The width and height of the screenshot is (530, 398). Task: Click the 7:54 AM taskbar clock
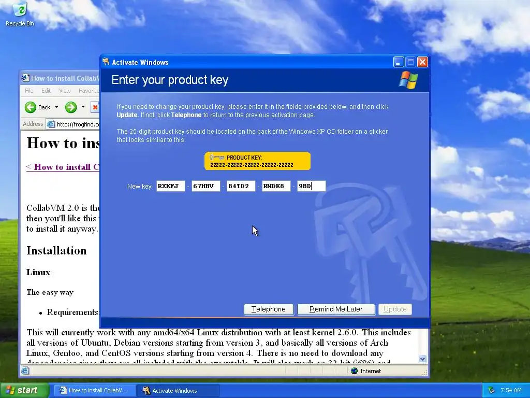(x=511, y=391)
